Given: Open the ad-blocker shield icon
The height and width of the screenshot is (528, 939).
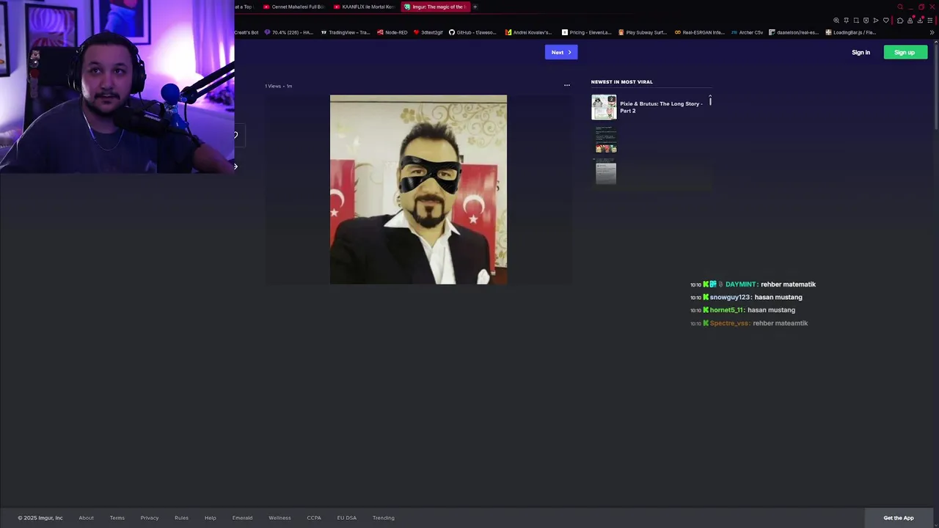Looking at the screenshot, I should (866, 21).
